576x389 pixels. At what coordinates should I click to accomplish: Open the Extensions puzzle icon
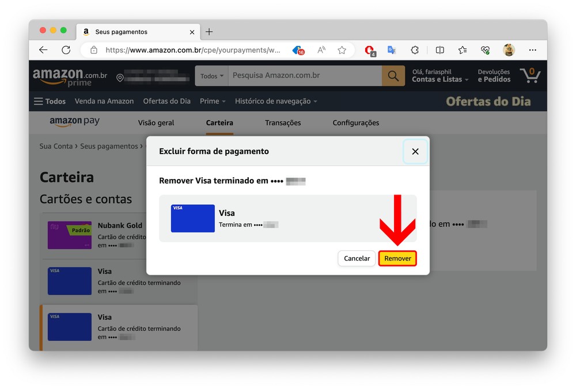tap(415, 50)
